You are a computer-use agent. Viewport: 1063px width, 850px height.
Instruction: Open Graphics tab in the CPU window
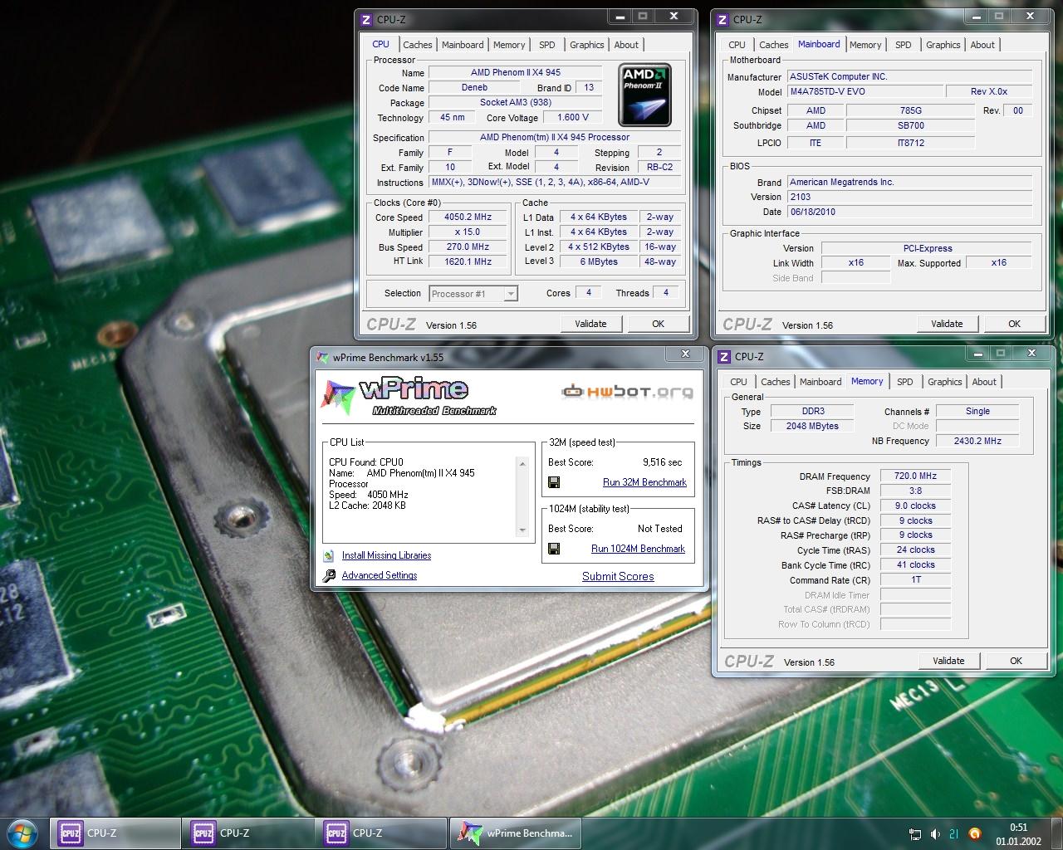[586, 45]
